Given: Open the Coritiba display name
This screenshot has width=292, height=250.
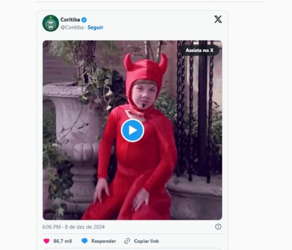Looking at the screenshot, I should (70, 20).
